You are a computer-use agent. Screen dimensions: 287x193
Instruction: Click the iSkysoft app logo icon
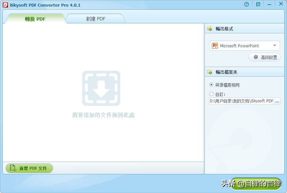point(5,5)
